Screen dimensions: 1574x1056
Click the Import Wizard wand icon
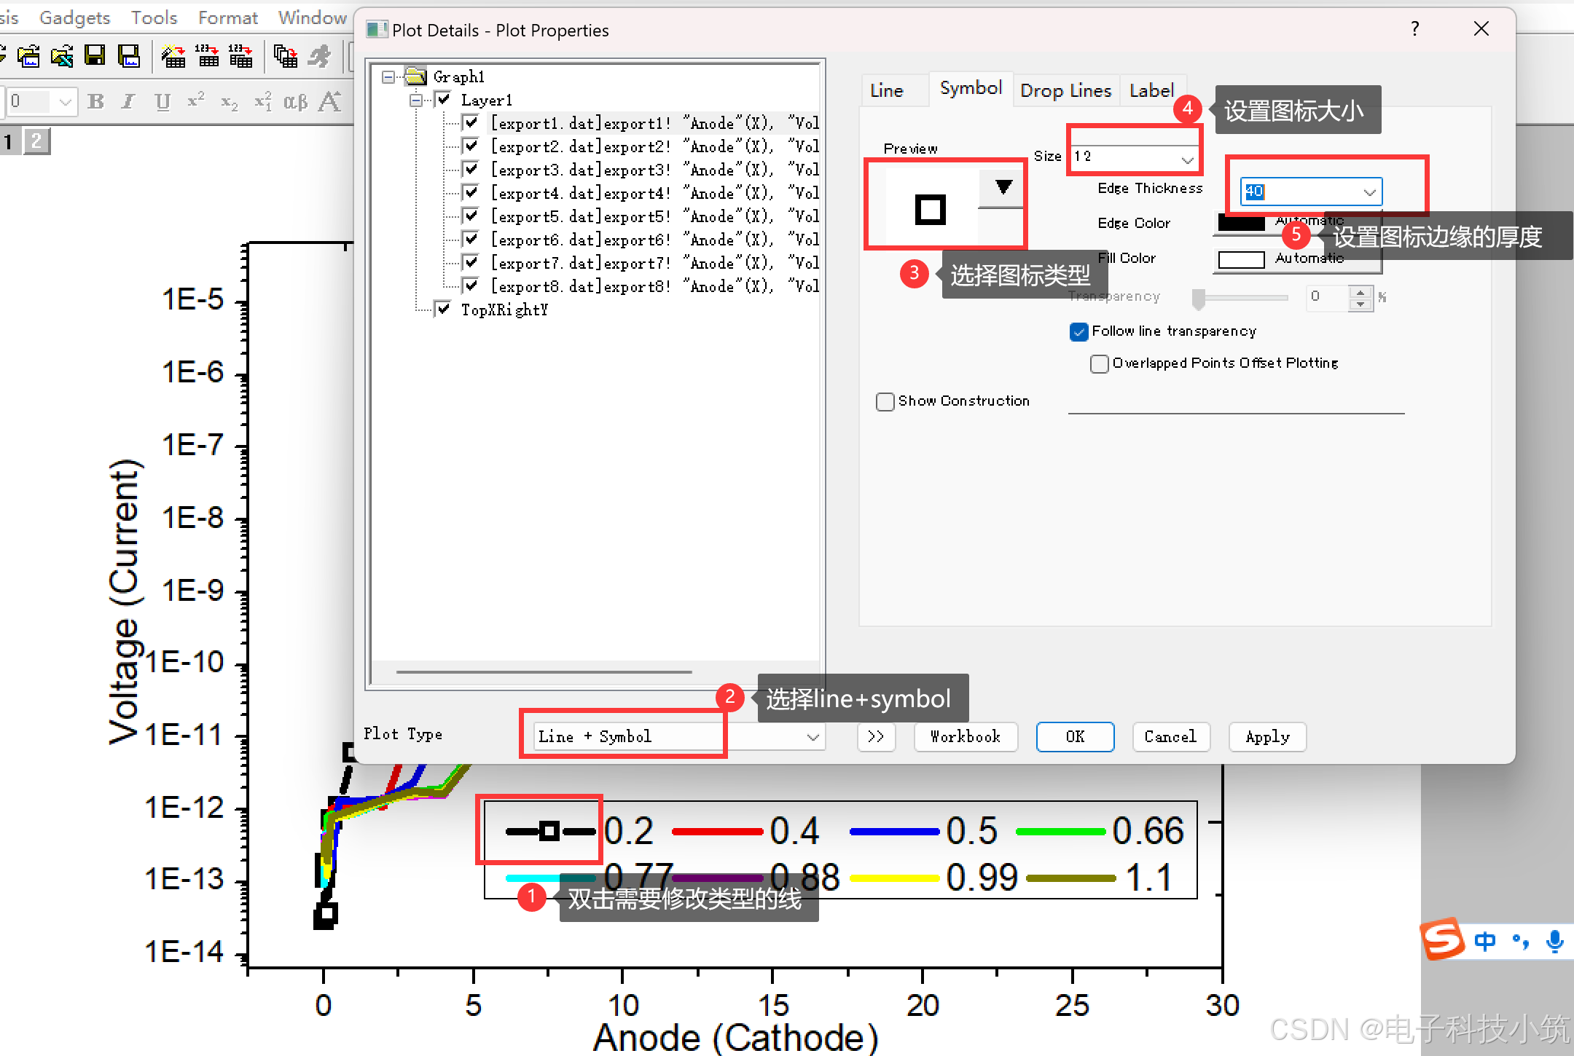point(173,55)
